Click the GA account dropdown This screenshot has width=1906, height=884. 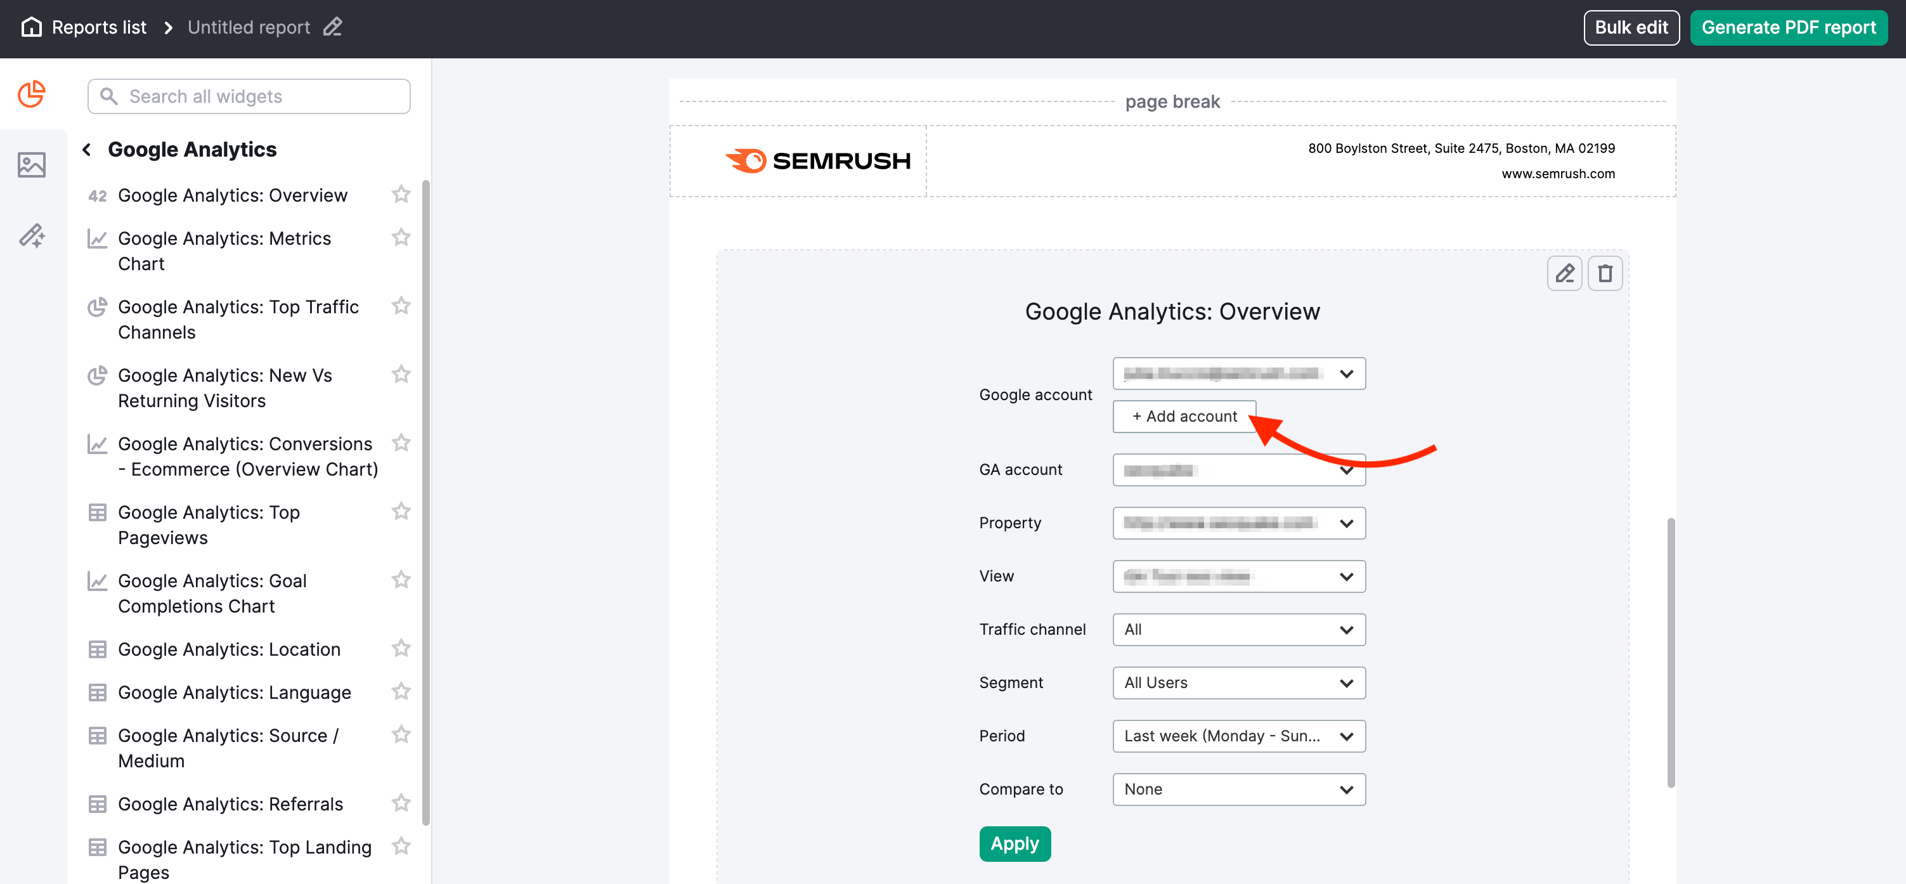click(1239, 469)
